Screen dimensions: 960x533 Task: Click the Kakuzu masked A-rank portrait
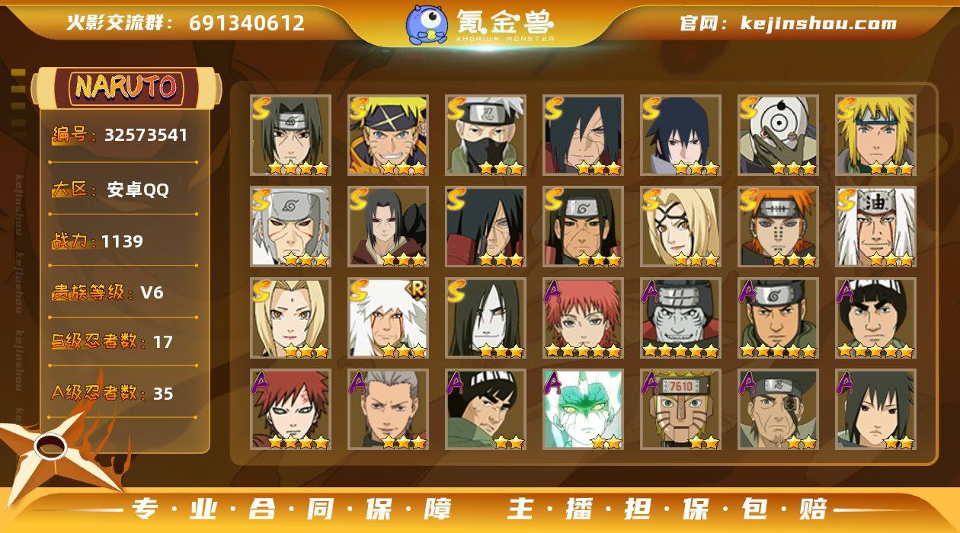[x=680, y=318]
